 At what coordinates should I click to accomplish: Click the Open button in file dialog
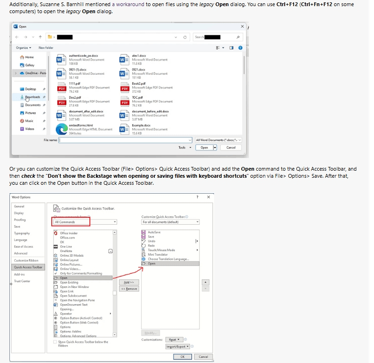204,148
